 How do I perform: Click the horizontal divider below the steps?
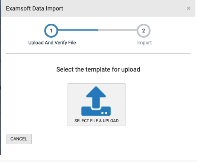point(98,53)
